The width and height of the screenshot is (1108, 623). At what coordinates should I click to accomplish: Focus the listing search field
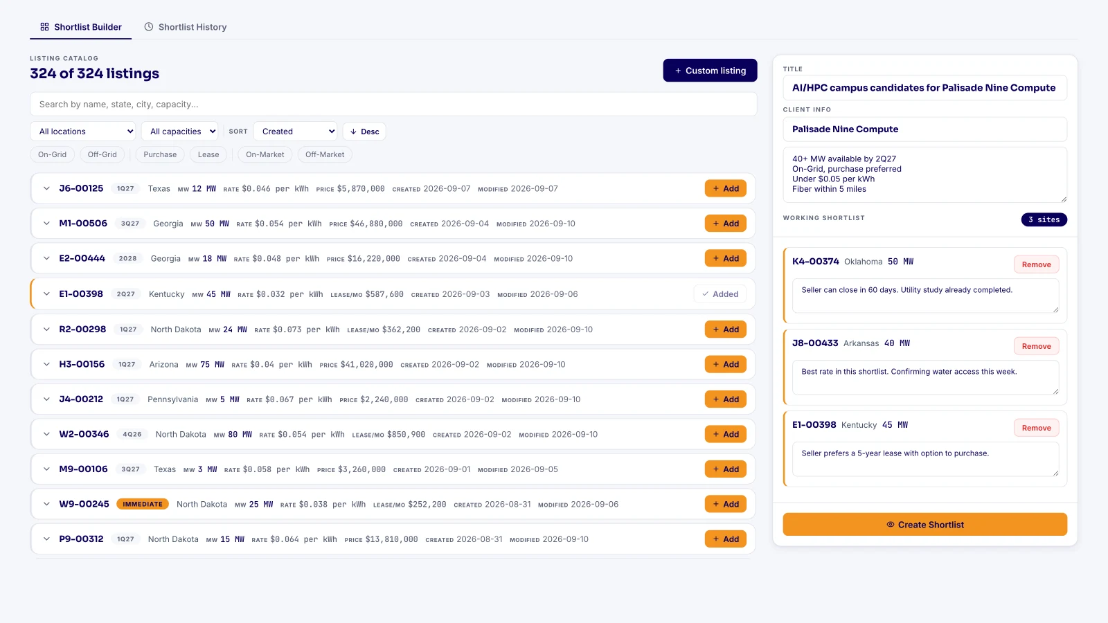pyautogui.click(x=393, y=105)
